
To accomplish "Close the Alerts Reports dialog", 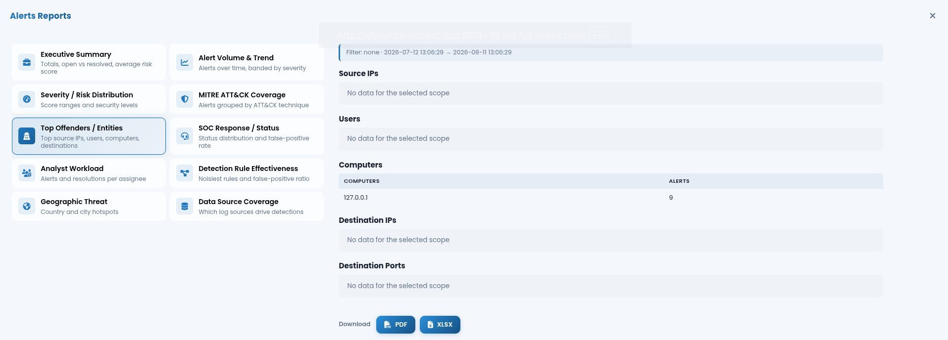I will click(933, 16).
